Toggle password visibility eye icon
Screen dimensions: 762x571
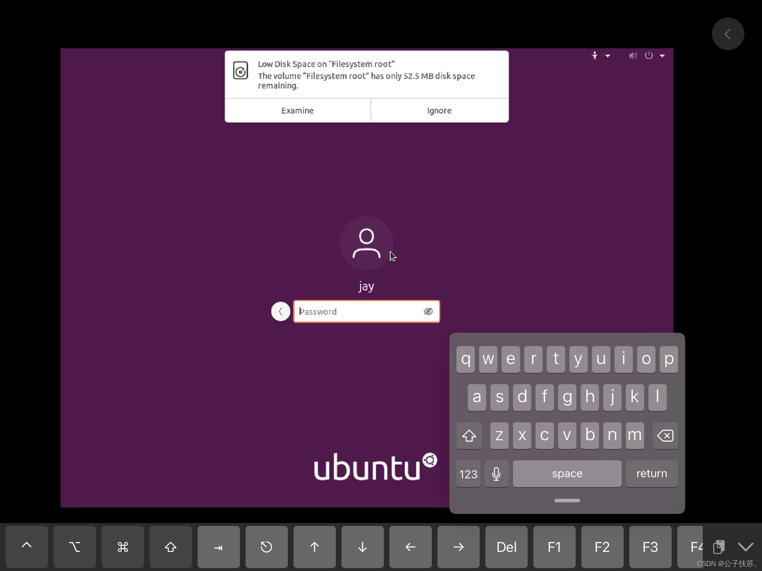pyautogui.click(x=428, y=312)
